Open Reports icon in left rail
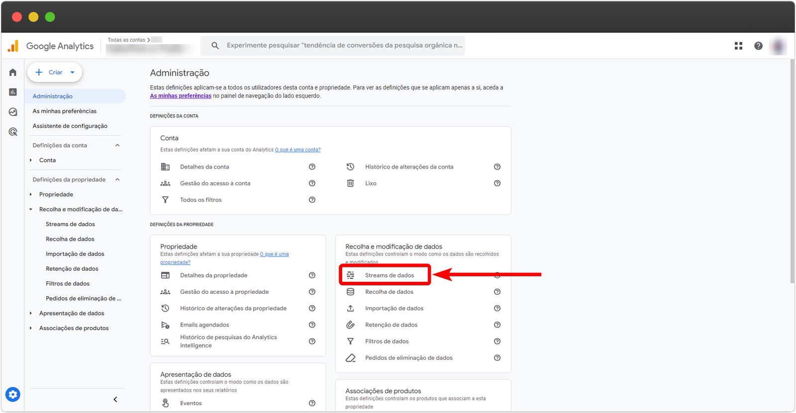 coord(13,92)
